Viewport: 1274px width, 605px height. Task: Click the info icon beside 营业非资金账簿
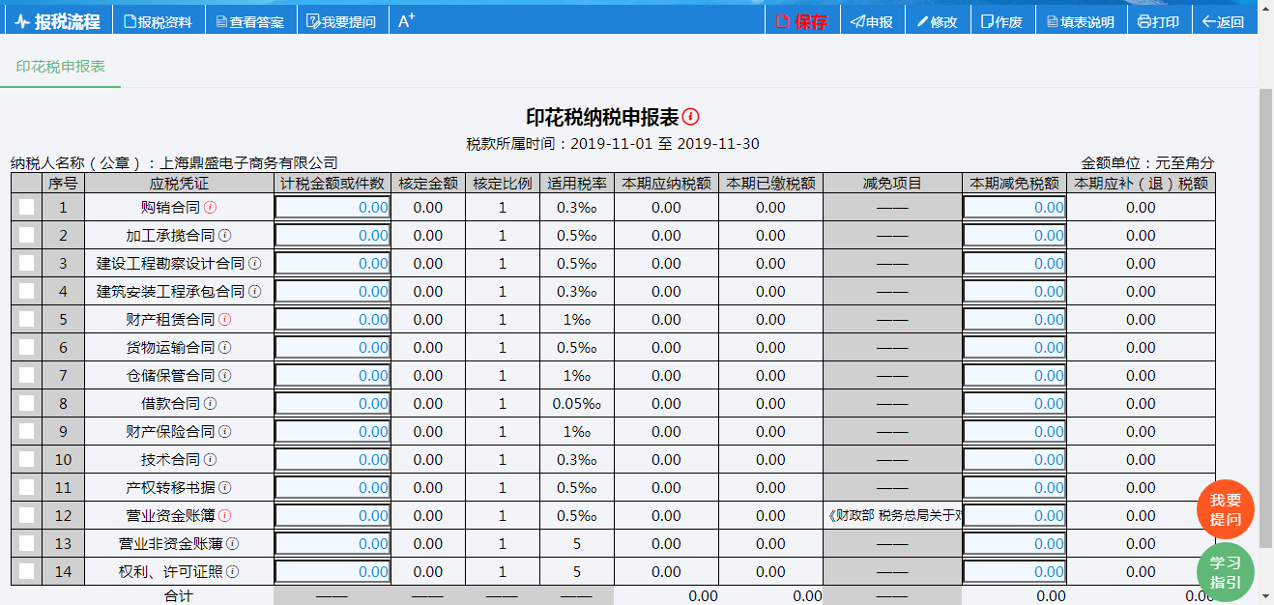pyautogui.click(x=232, y=543)
